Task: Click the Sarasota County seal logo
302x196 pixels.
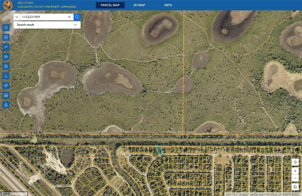Action: pyautogui.click(x=8, y=5)
